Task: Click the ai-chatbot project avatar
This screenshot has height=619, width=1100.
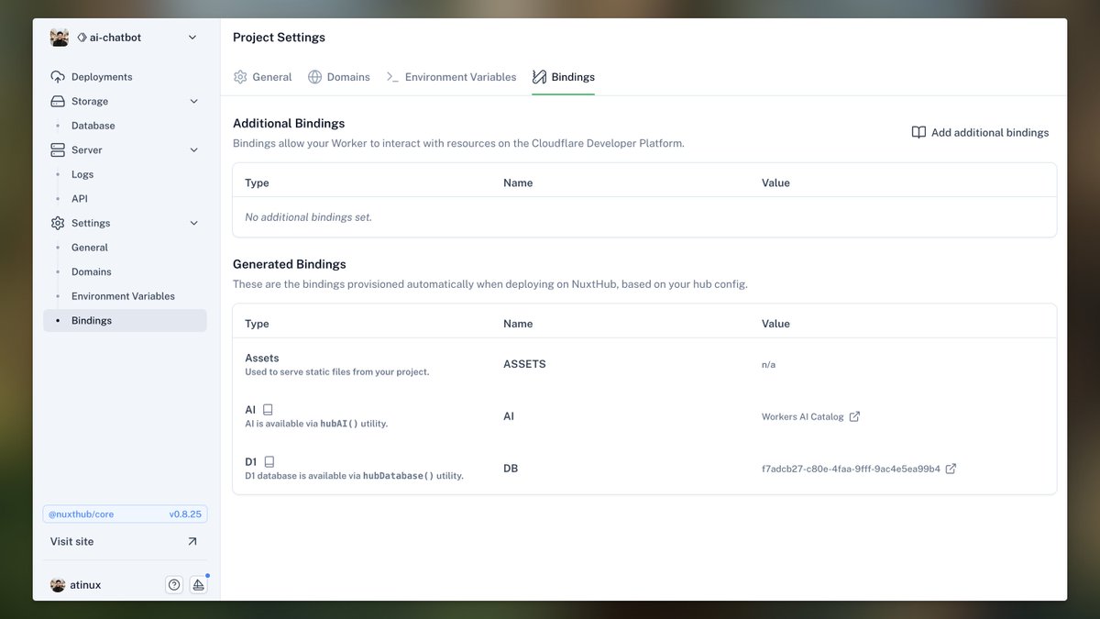Action: click(60, 38)
